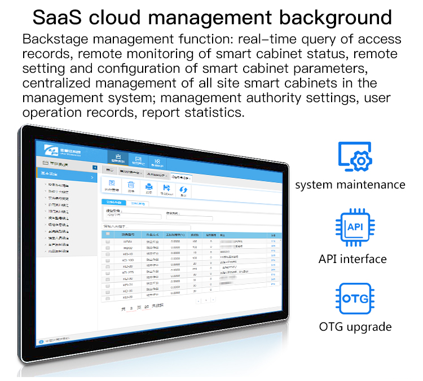Screen dimensions: 423x381
Task: Click the search keyword input field above table
Action: (x=146, y=226)
